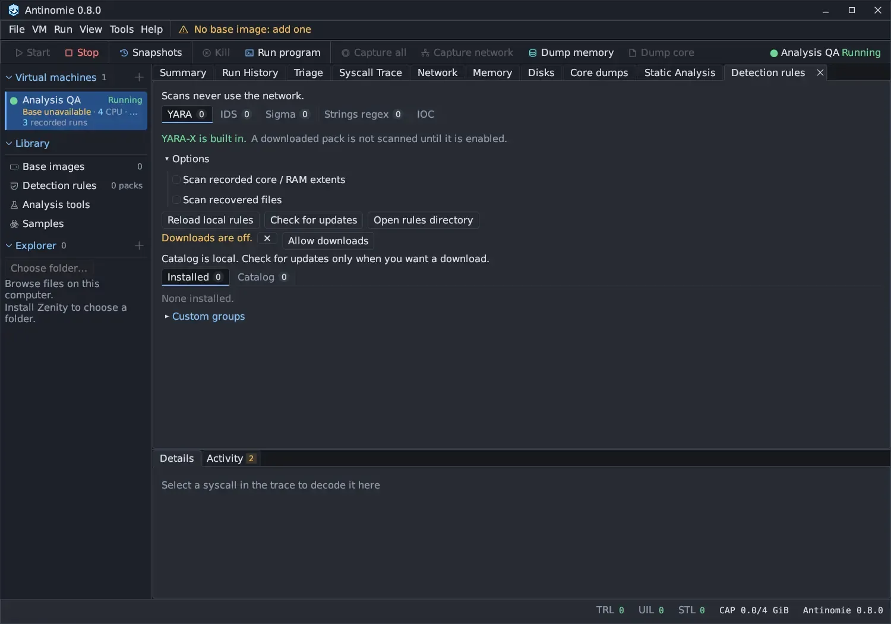Viewport: 891px width, 624px height.
Task: Enable Scan recovered files checkbox
Action: (176, 200)
